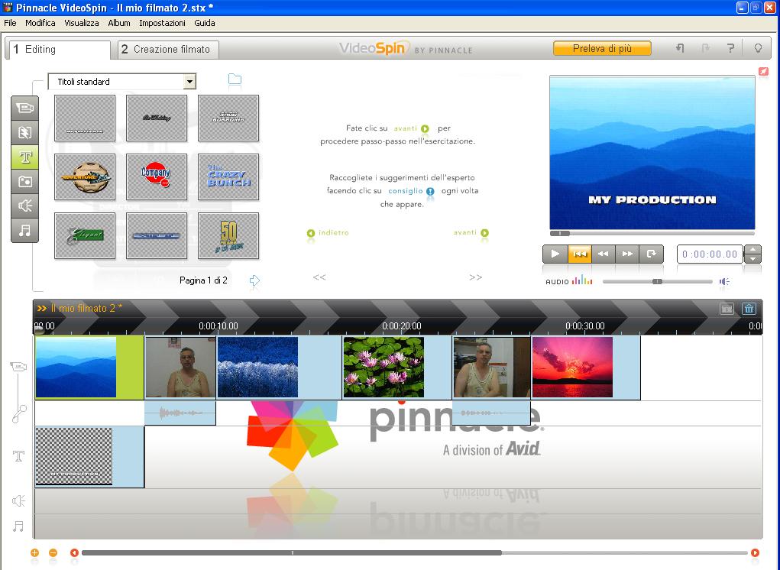This screenshot has width=780, height=570.
Task: Select the water lilies clip on the timeline
Action: [397, 368]
